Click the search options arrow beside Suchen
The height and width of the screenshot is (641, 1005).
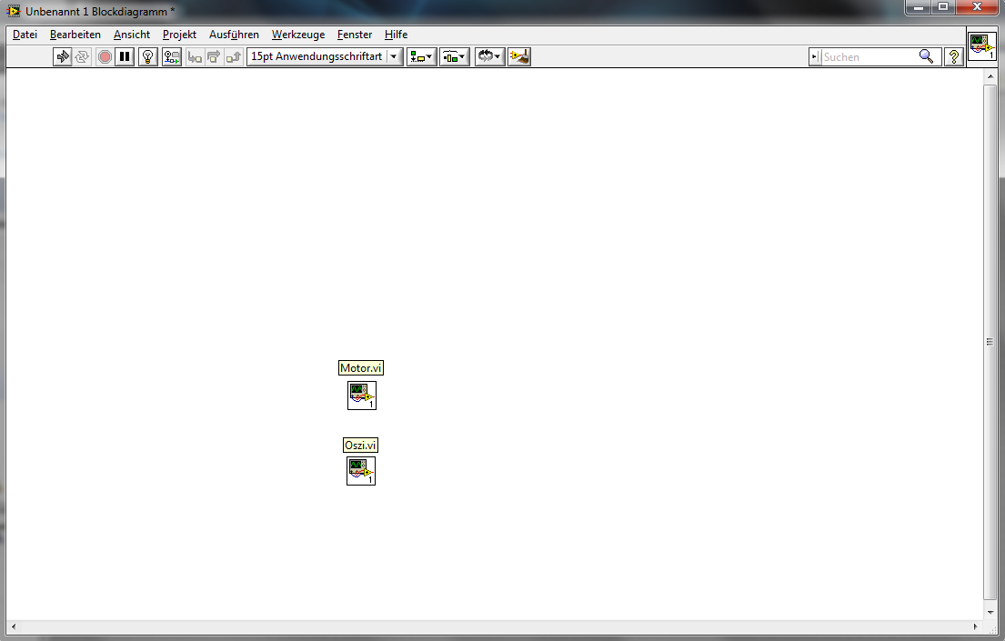tap(815, 57)
